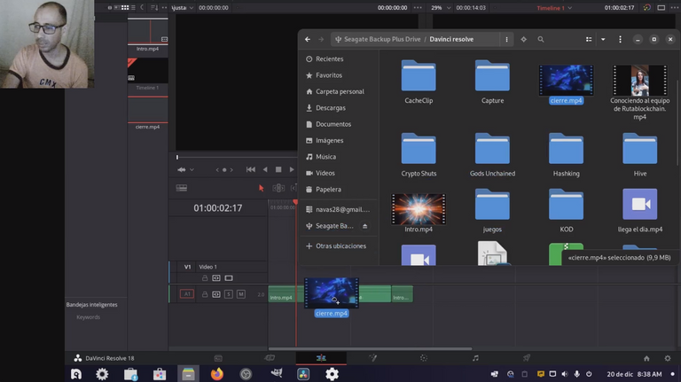Open the 29% zoom dropdown

(x=448, y=8)
